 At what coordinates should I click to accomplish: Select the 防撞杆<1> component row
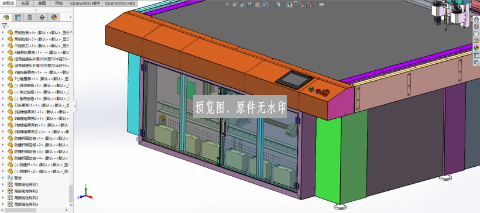tap(38, 164)
